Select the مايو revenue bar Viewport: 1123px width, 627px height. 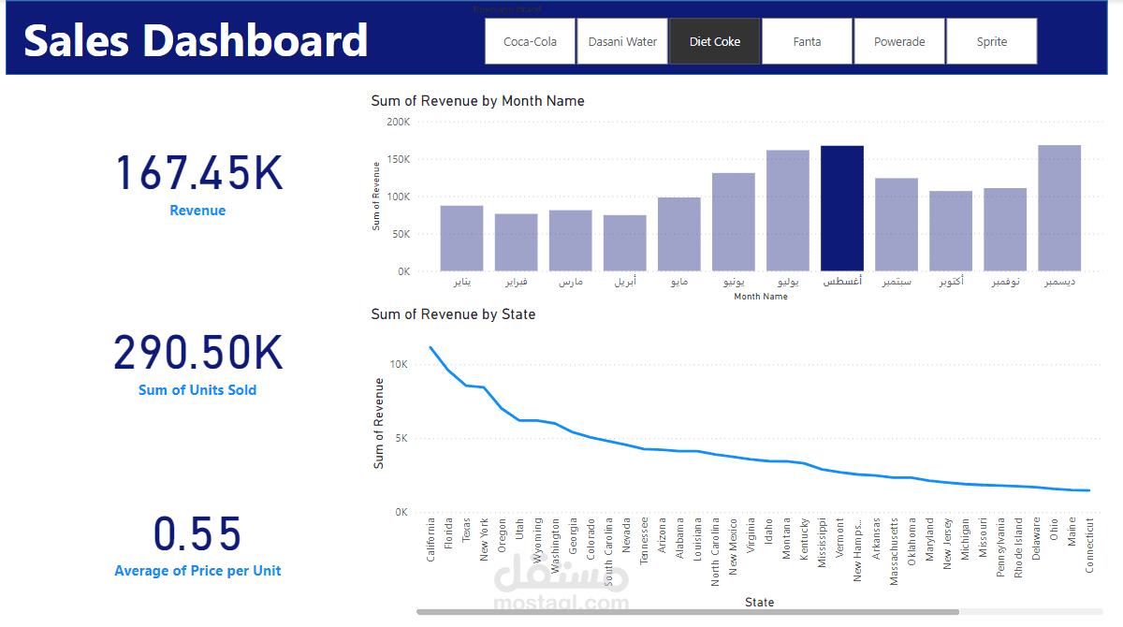point(679,235)
